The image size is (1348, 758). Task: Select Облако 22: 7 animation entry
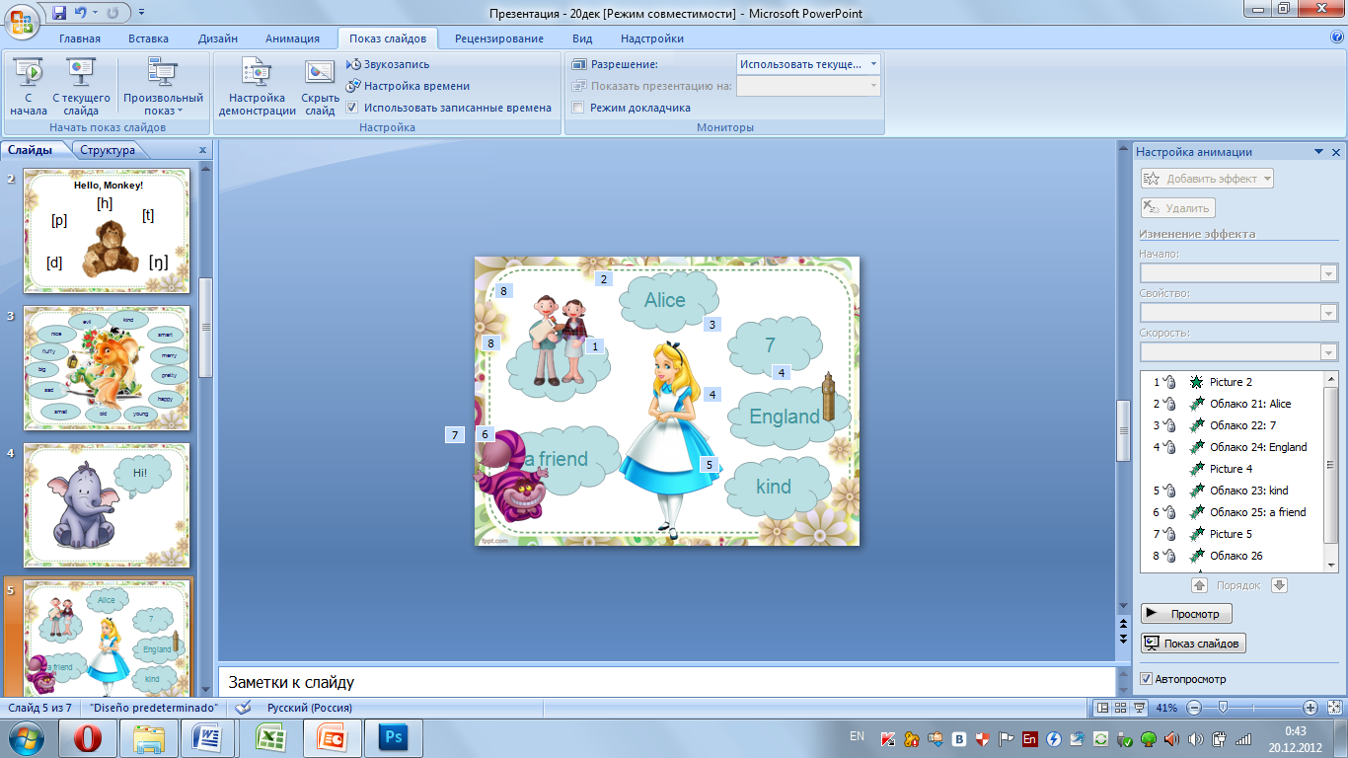coord(1232,425)
